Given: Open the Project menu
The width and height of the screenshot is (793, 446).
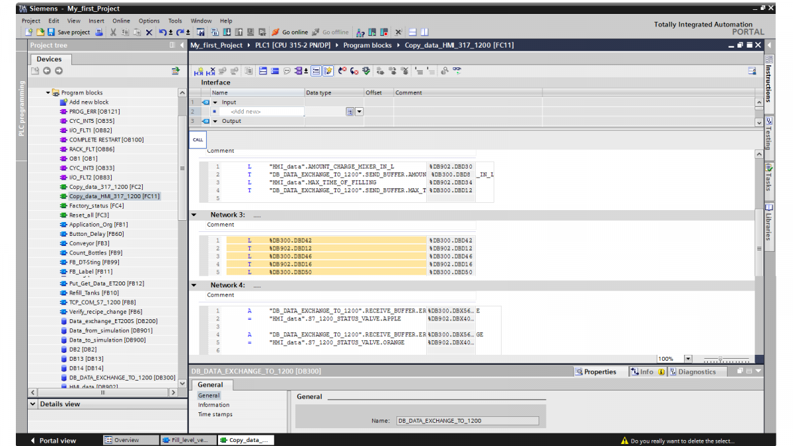Looking at the screenshot, I should 31,20.
